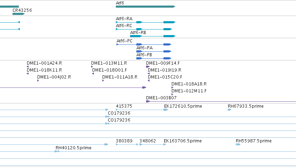Viewport: 296px width, 167px height.
Task: Click the Atf6-PB protein feature
Action: pos(154,58)
